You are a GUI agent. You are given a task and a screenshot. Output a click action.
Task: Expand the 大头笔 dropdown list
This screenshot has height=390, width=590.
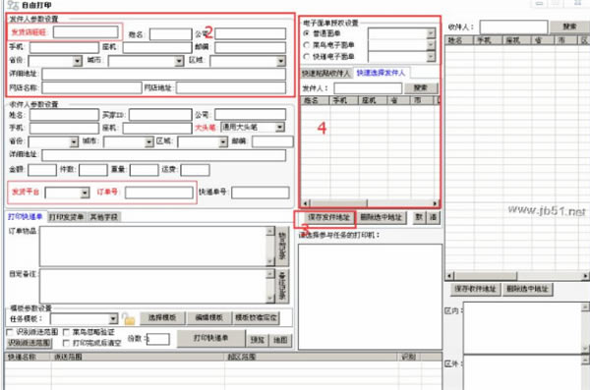point(279,127)
